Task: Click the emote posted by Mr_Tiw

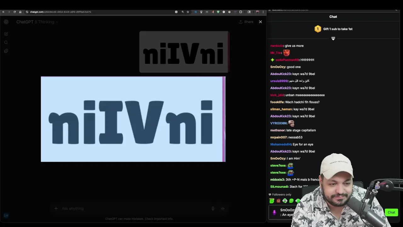Action: 286,53
